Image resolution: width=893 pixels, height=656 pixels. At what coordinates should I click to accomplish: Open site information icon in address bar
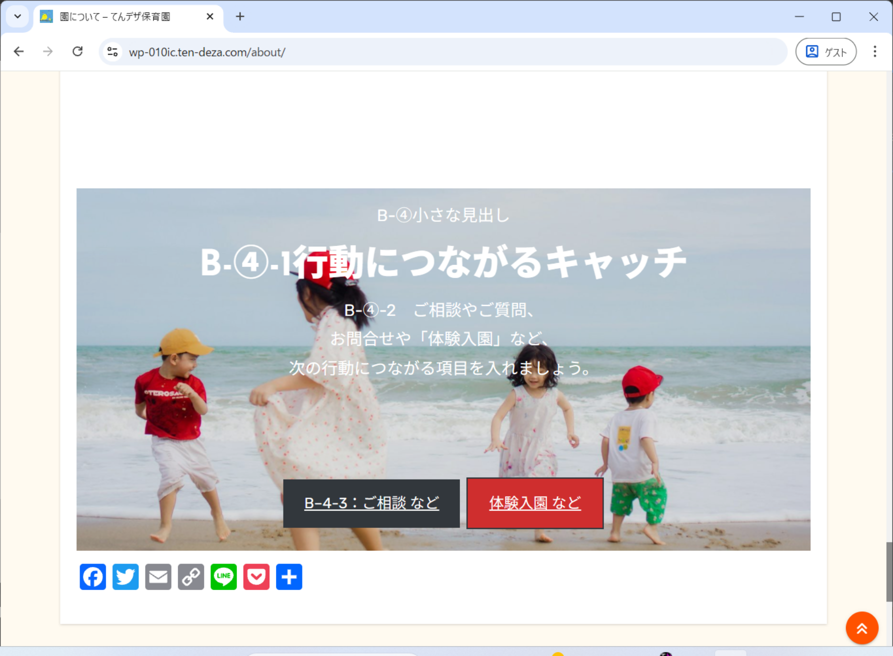pyautogui.click(x=113, y=52)
